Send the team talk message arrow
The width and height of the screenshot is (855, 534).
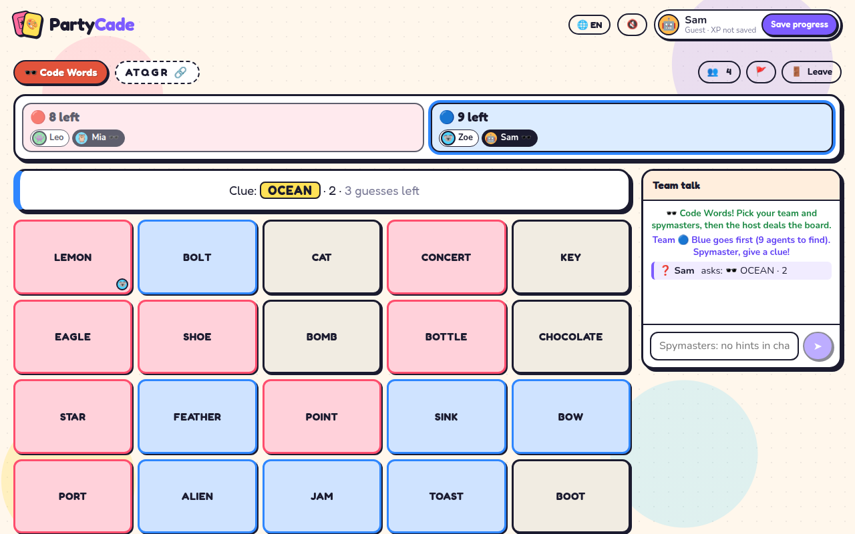tap(818, 346)
